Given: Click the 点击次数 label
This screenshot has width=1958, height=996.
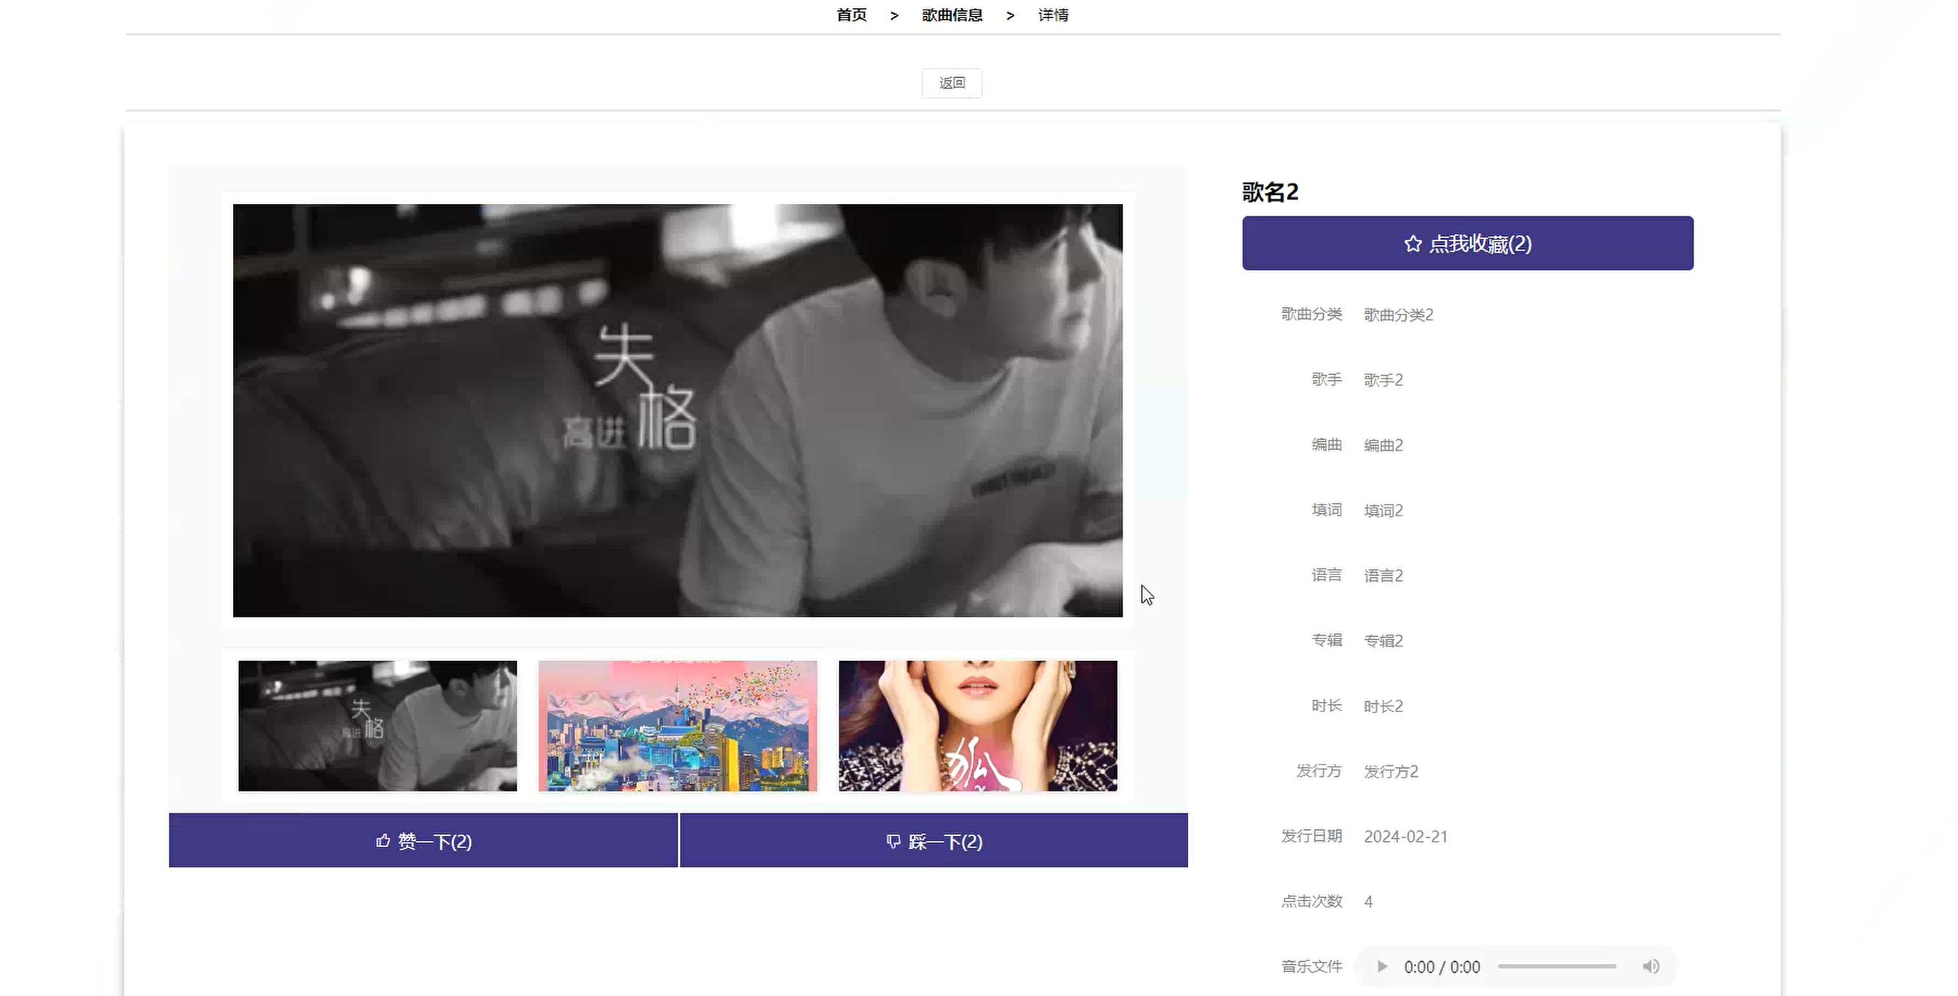Looking at the screenshot, I should click(1311, 901).
